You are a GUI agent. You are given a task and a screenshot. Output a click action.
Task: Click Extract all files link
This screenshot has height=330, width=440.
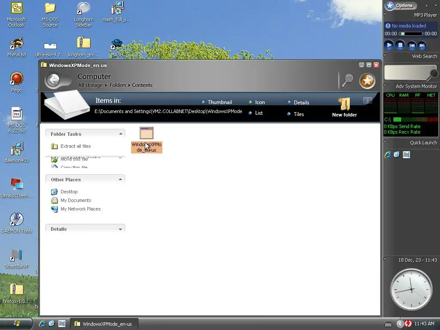[x=71, y=146]
